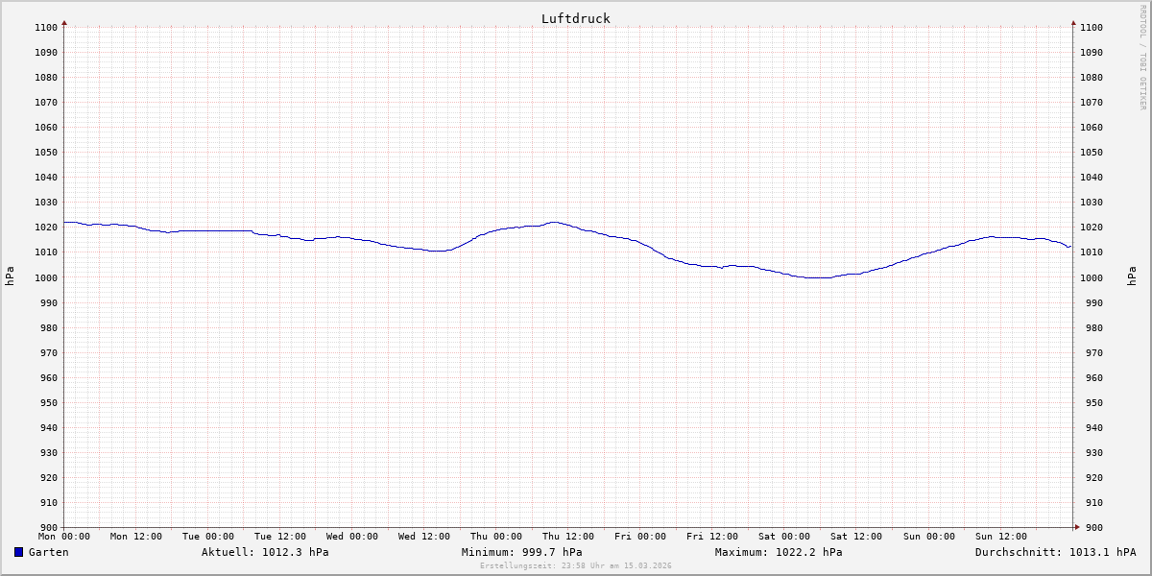
Task: Click the Aktuell 1012.3 hPa reading
Action: coord(265,552)
